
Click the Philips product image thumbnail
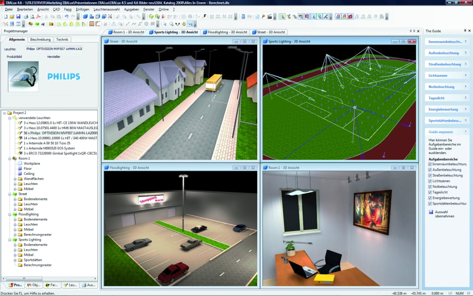[23, 76]
